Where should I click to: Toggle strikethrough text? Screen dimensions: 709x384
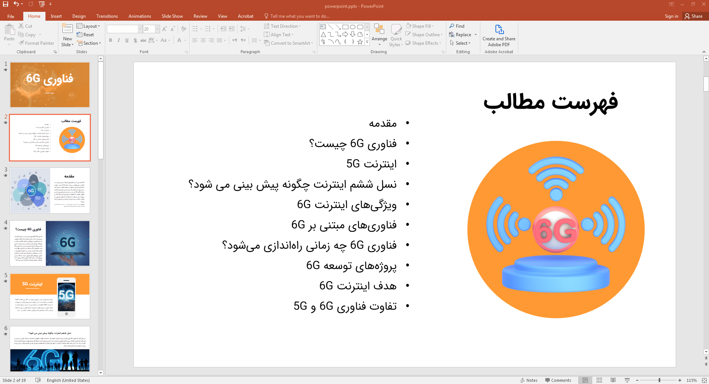pyautogui.click(x=143, y=40)
